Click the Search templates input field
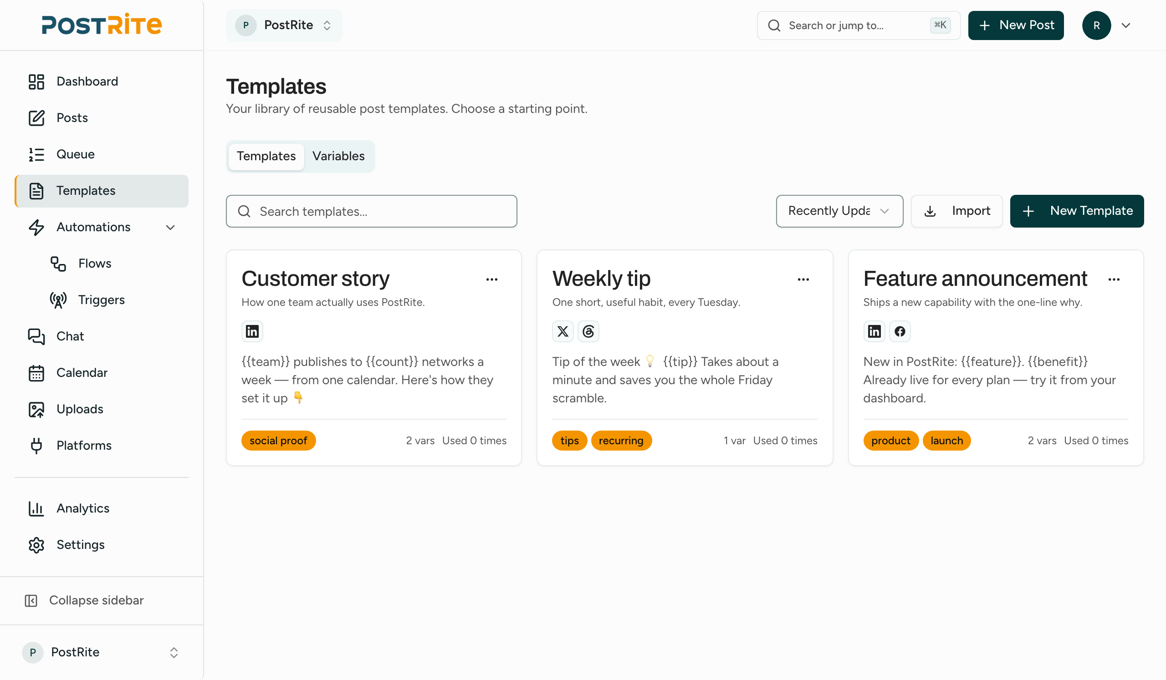The height and width of the screenshot is (680, 1166). pos(372,211)
